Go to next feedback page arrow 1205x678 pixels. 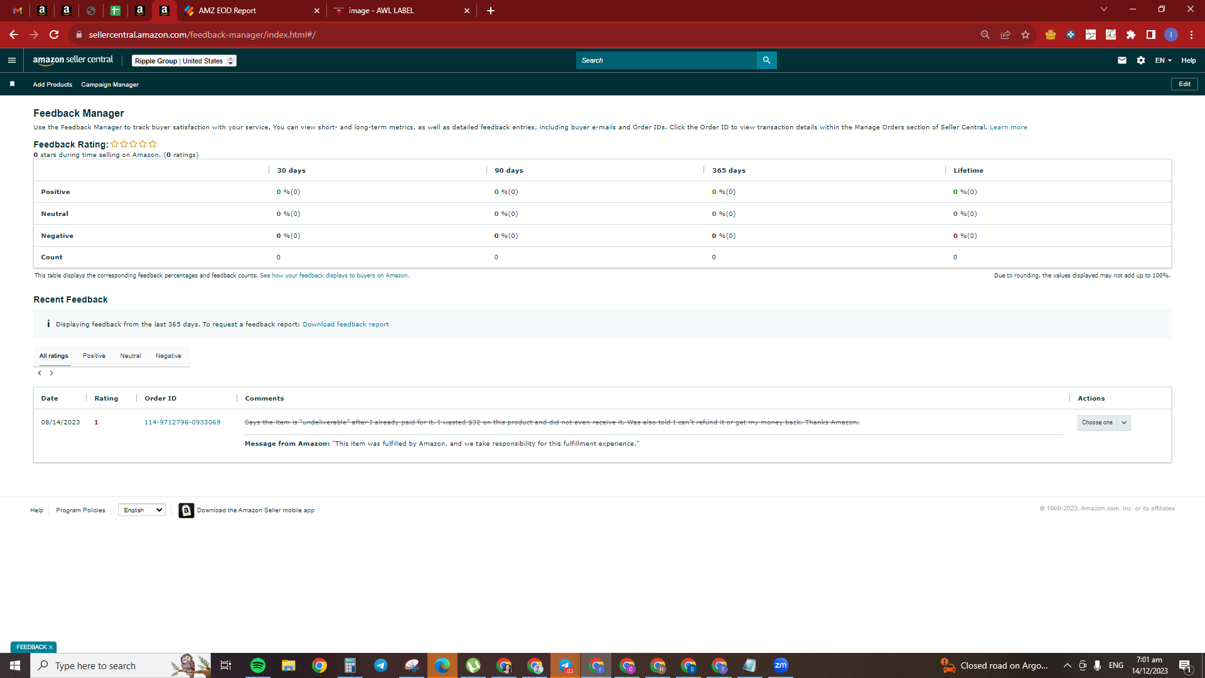[x=51, y=373]
